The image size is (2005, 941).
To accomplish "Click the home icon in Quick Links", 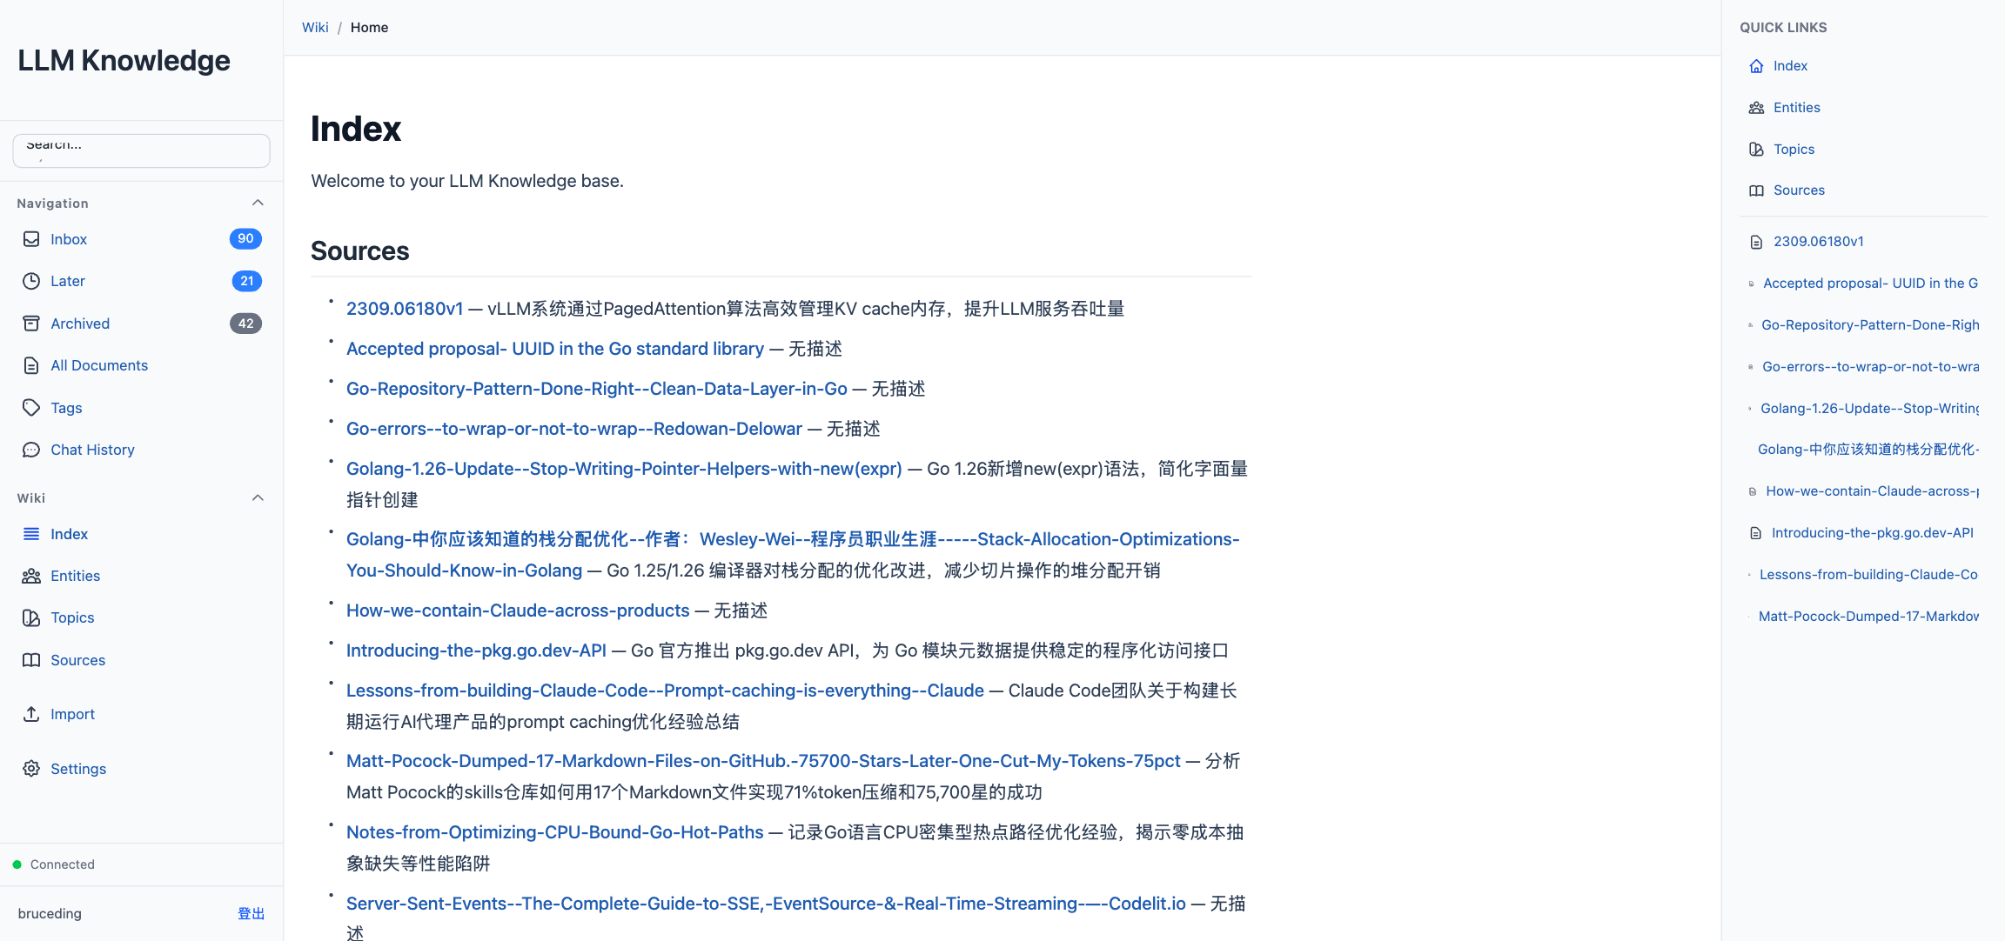I will tap(1757, 66).
